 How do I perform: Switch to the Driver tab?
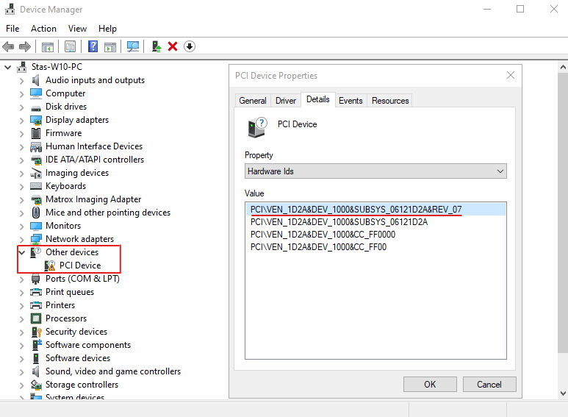285,101
